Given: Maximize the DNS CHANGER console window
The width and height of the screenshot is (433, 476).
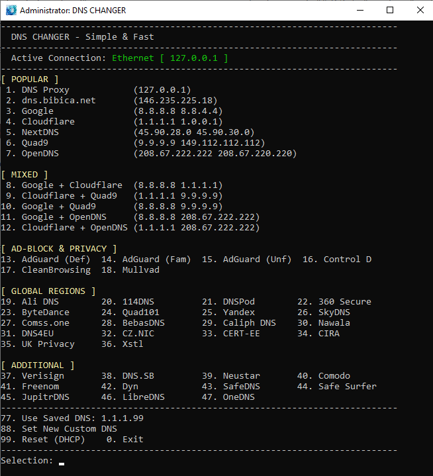Looking at the screenshot, I should click(x=390, y=11).
